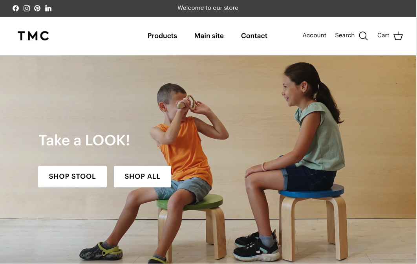Screen dimensions: 417x264
Task: Open the Facebook social icon
Action: 16,8
